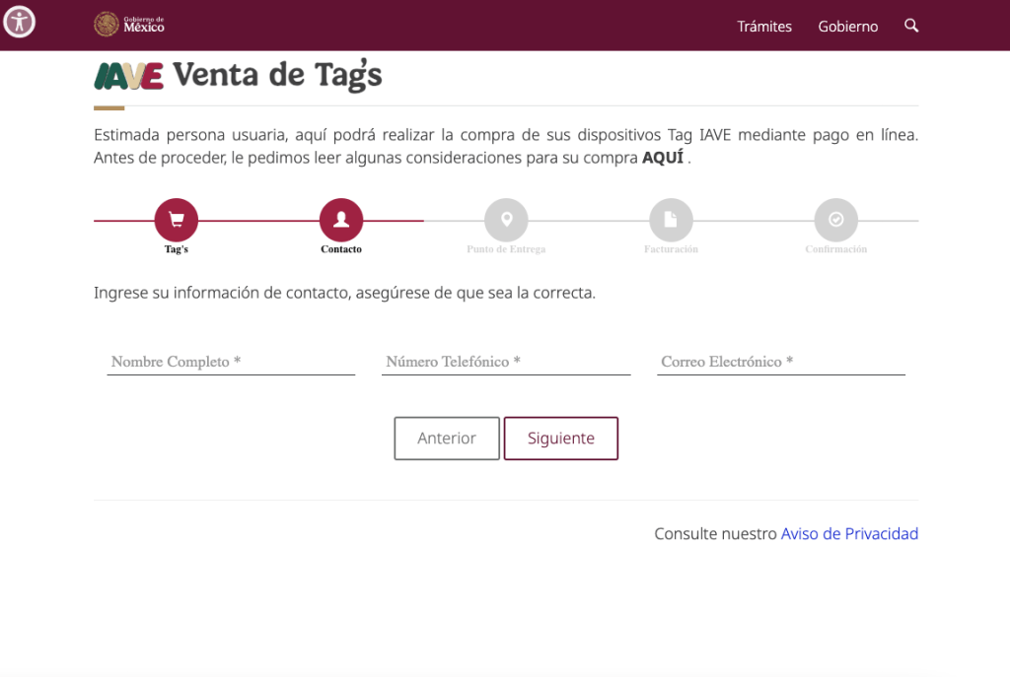Image resolution: width=1010 pixels, height=677 pixels.
Task: Open the accessibility options icon
Action: (x=20, y=22)
